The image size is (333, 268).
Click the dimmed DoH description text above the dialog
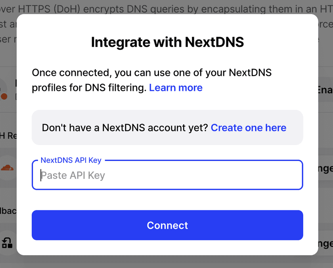pyautogui.click(x=166, y=8)
